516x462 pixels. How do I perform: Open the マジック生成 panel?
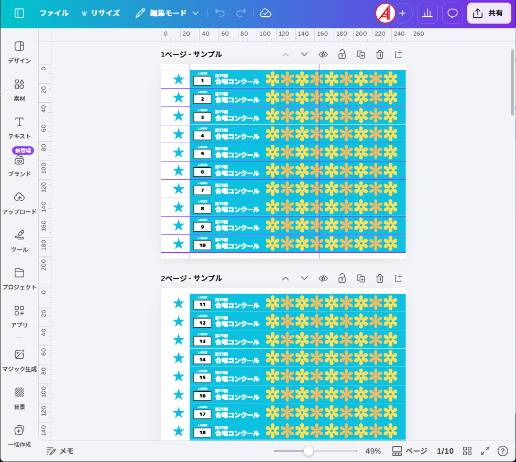19,360
